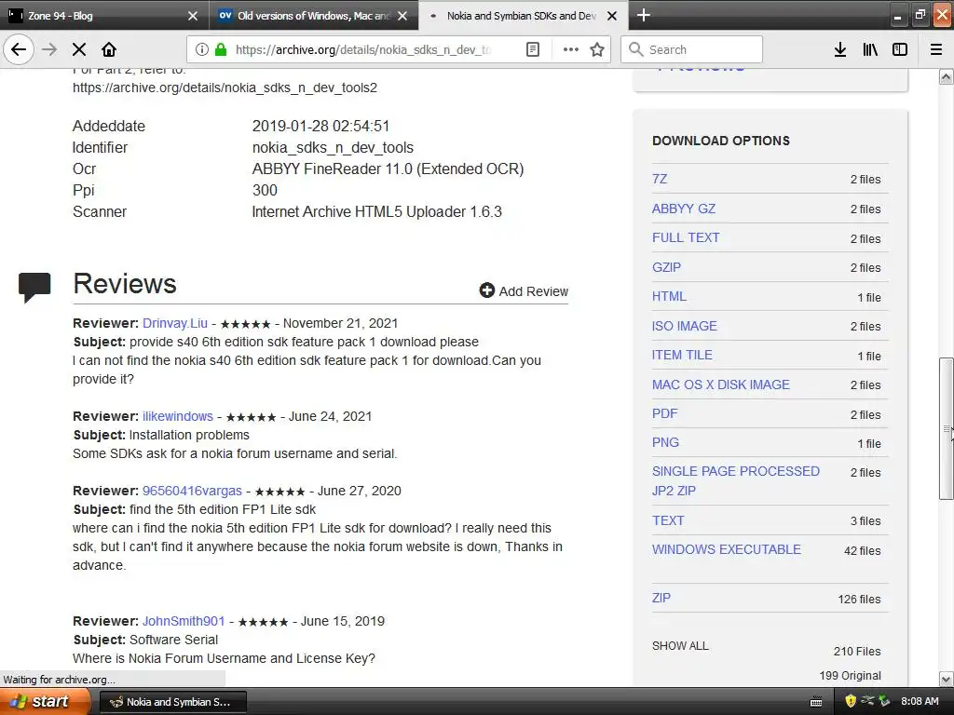This screenshot has height=715, width=954.
Task: Close the Old versions of Windows tab
Action: point(402,16)
